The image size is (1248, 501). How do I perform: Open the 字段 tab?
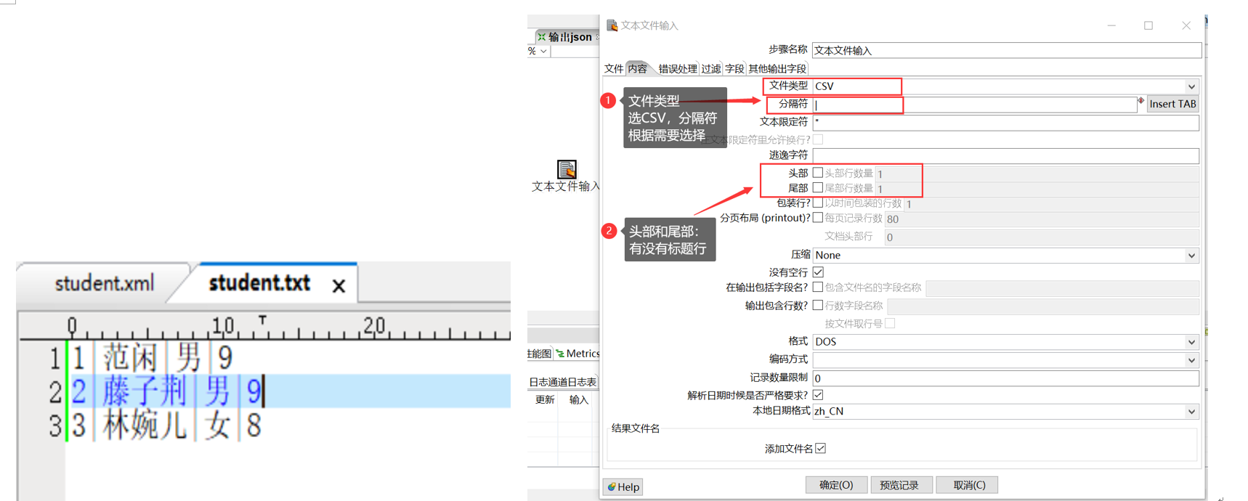pos(734,69)
